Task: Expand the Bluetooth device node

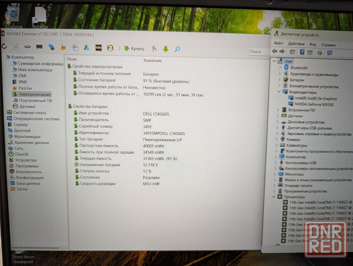Action: 280,67
